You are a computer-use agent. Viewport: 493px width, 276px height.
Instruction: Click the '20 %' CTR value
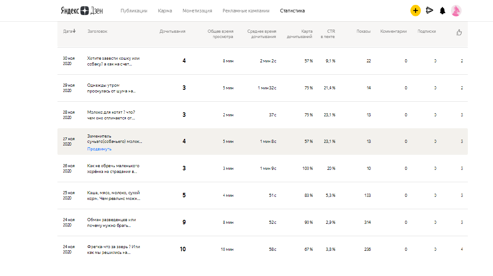331,169
